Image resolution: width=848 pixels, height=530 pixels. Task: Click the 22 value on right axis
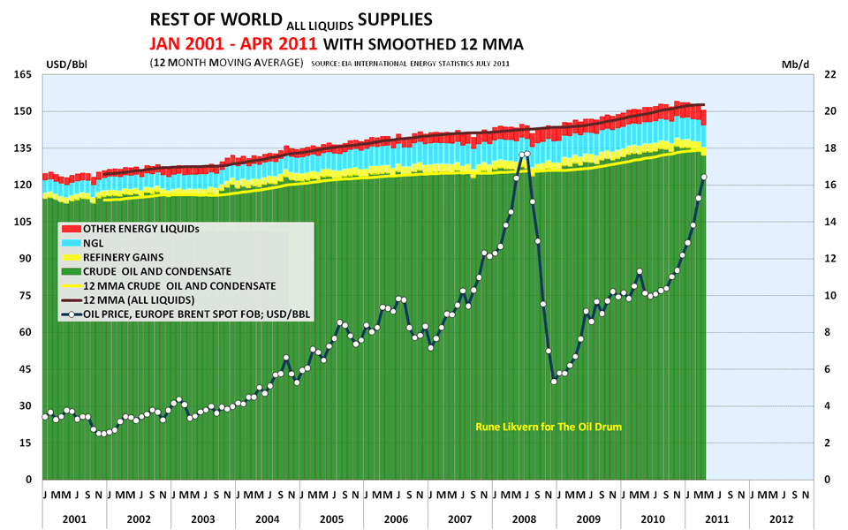click(x=831, y=72)
